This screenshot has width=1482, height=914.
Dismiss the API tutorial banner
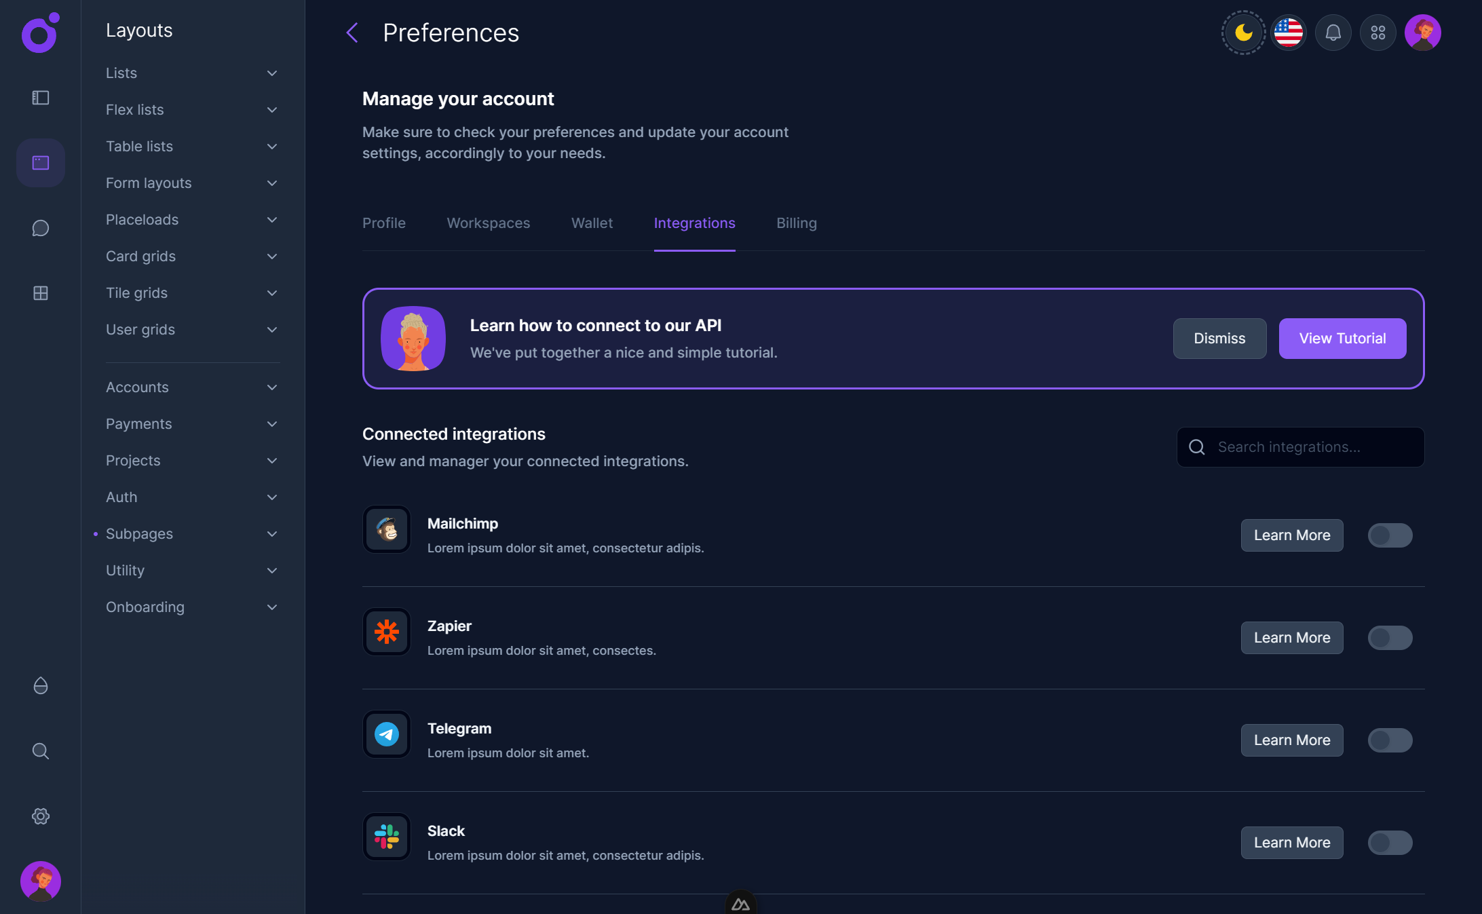1219,338
